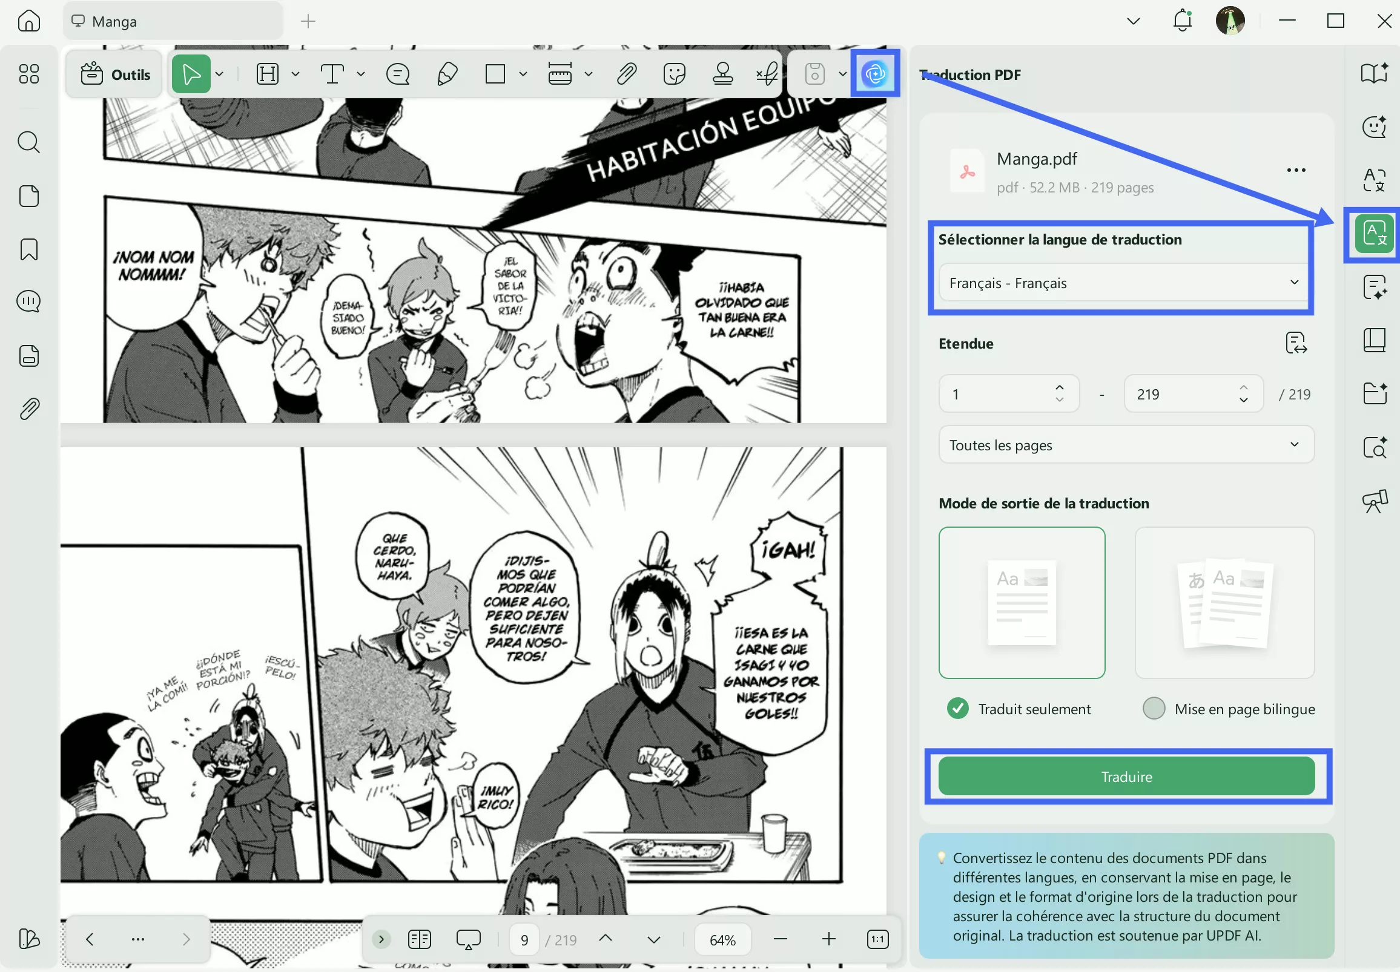Open the Outils menu

tap(113, 74)
